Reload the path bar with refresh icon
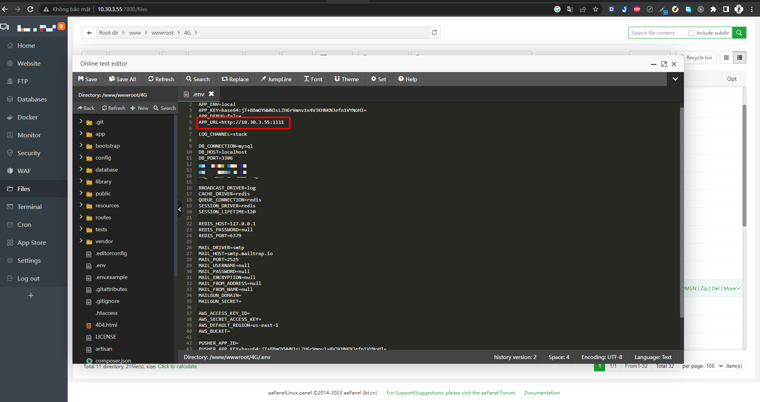The image size is (760, 402). pyautogui.click(x=434, y=33)
